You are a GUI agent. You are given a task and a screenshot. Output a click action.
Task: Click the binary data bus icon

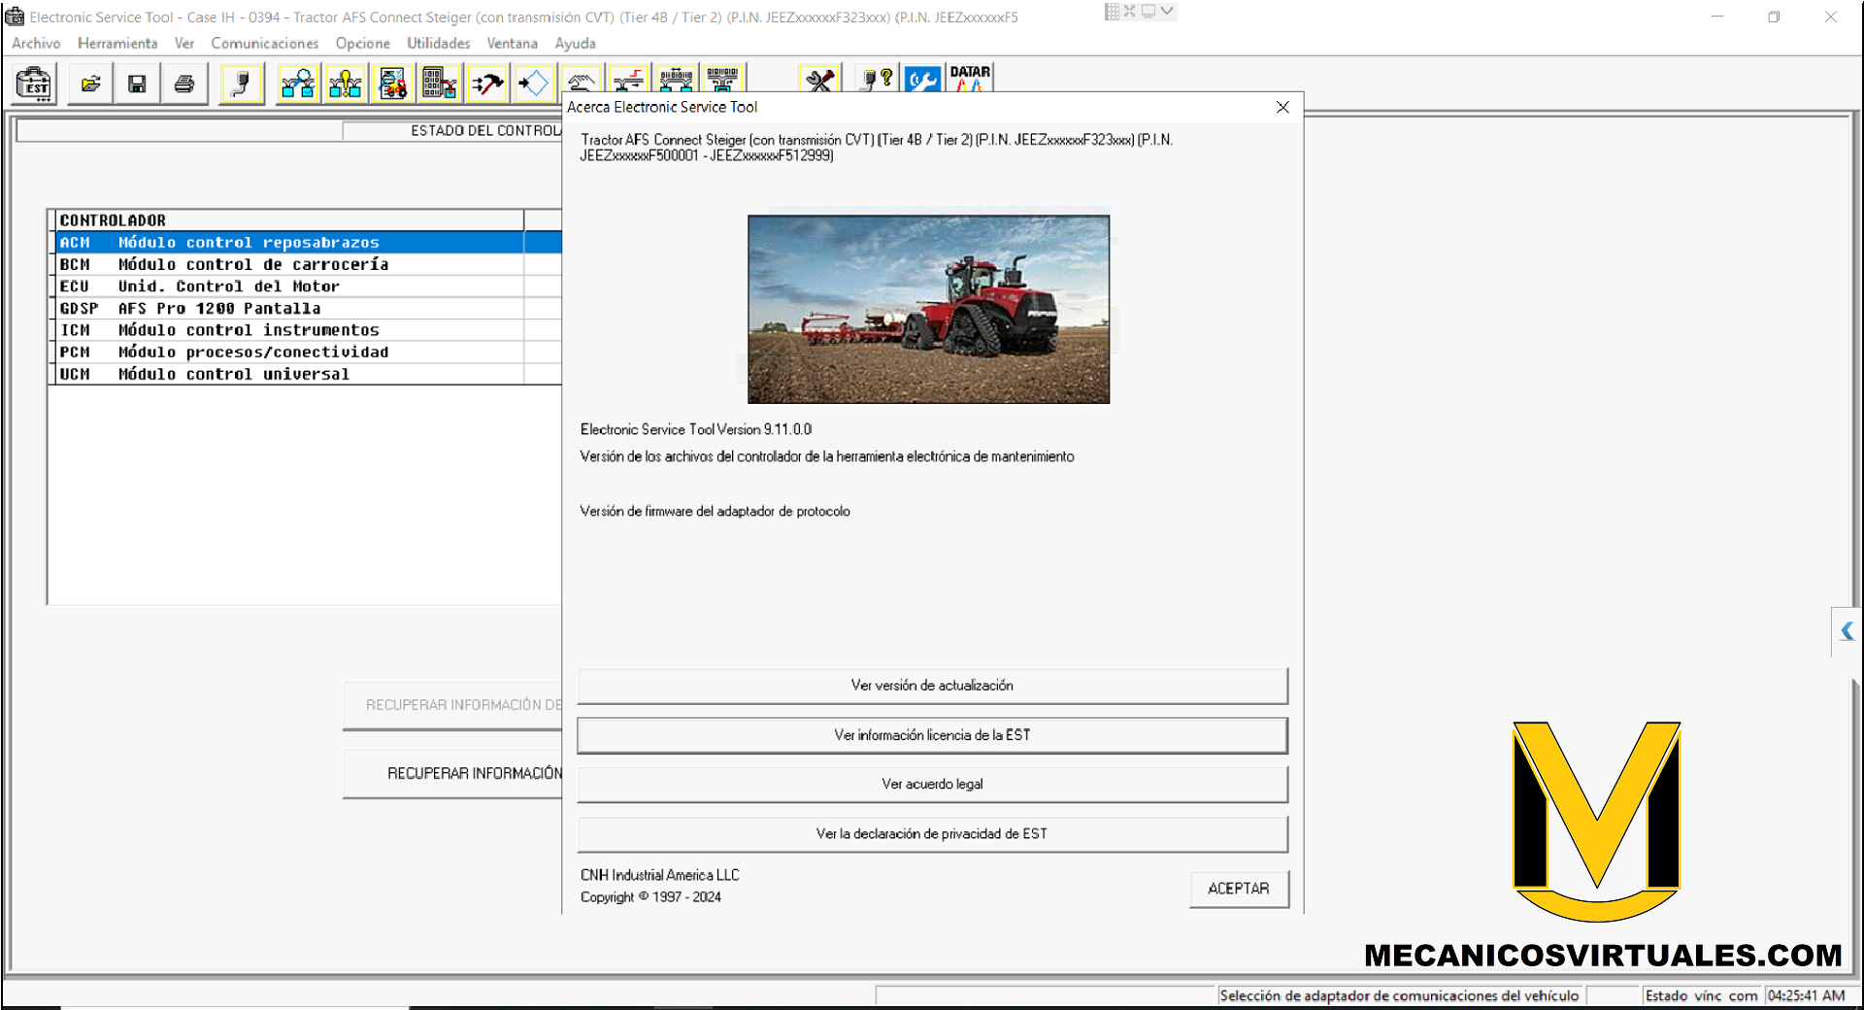click(x=722, y=79)
